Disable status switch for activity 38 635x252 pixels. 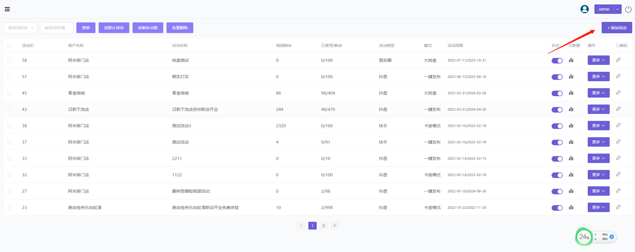pos(557,126)
